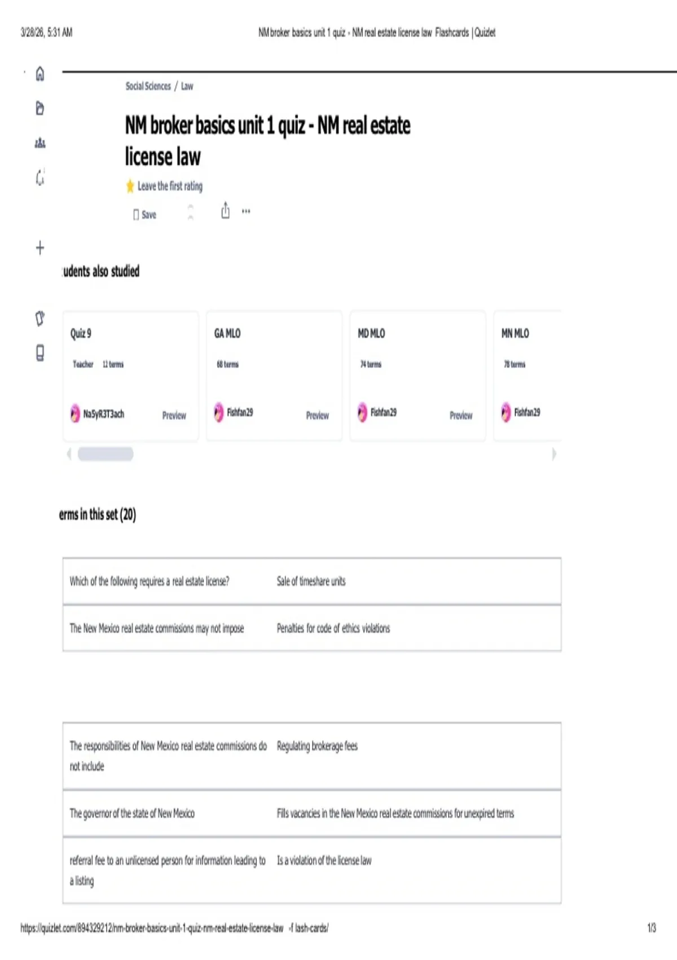Viewport: 677px width, 960px height.
Task: Preview the Quiz 9 study set
Action: (174, 416)
